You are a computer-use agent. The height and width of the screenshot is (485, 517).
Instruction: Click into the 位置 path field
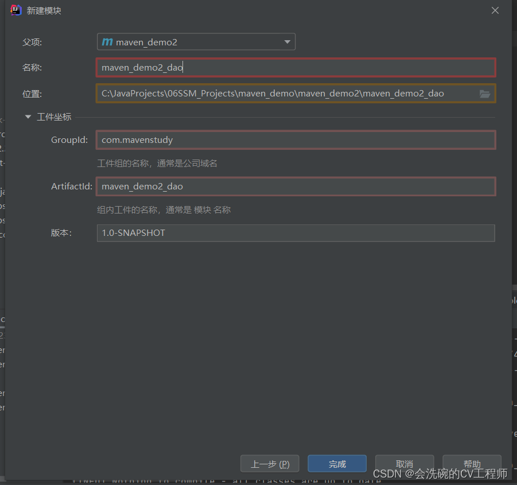point(287,94)
